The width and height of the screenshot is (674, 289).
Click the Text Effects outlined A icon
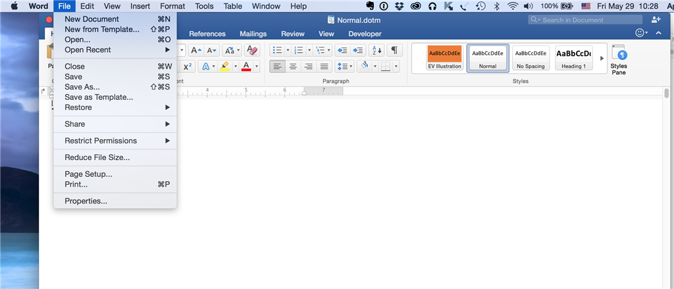pos(205,66)
